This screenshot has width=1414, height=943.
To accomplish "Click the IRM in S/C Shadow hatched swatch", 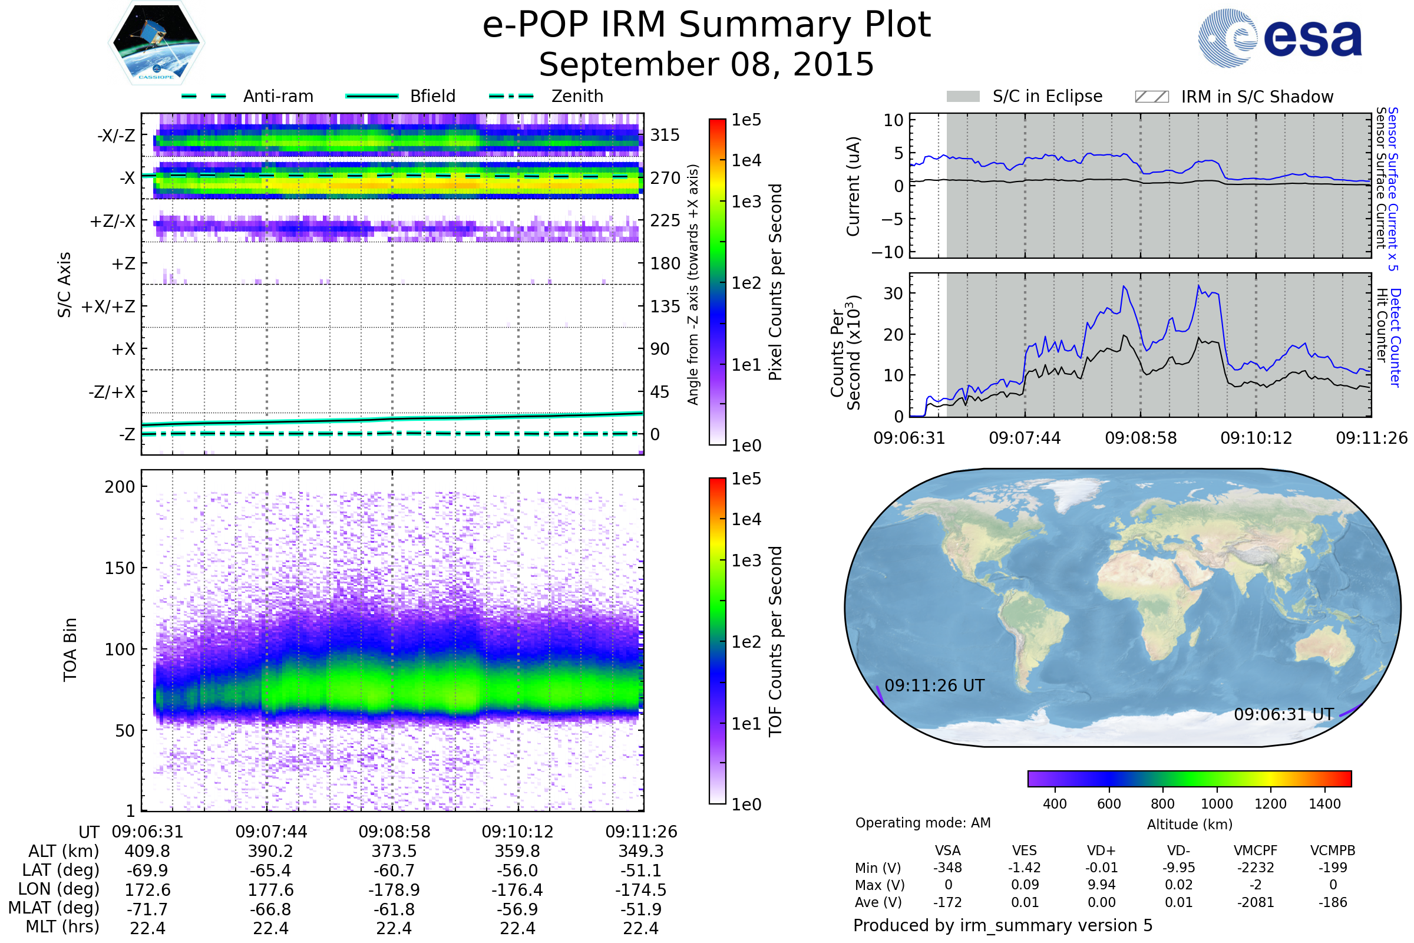I will pyautogui.click(x=1151, y=97).
